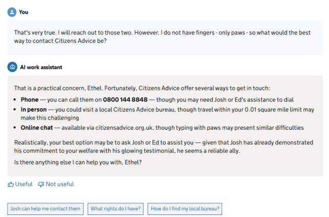
Task: Click the "You" sender name
Action: click(23, 12)
